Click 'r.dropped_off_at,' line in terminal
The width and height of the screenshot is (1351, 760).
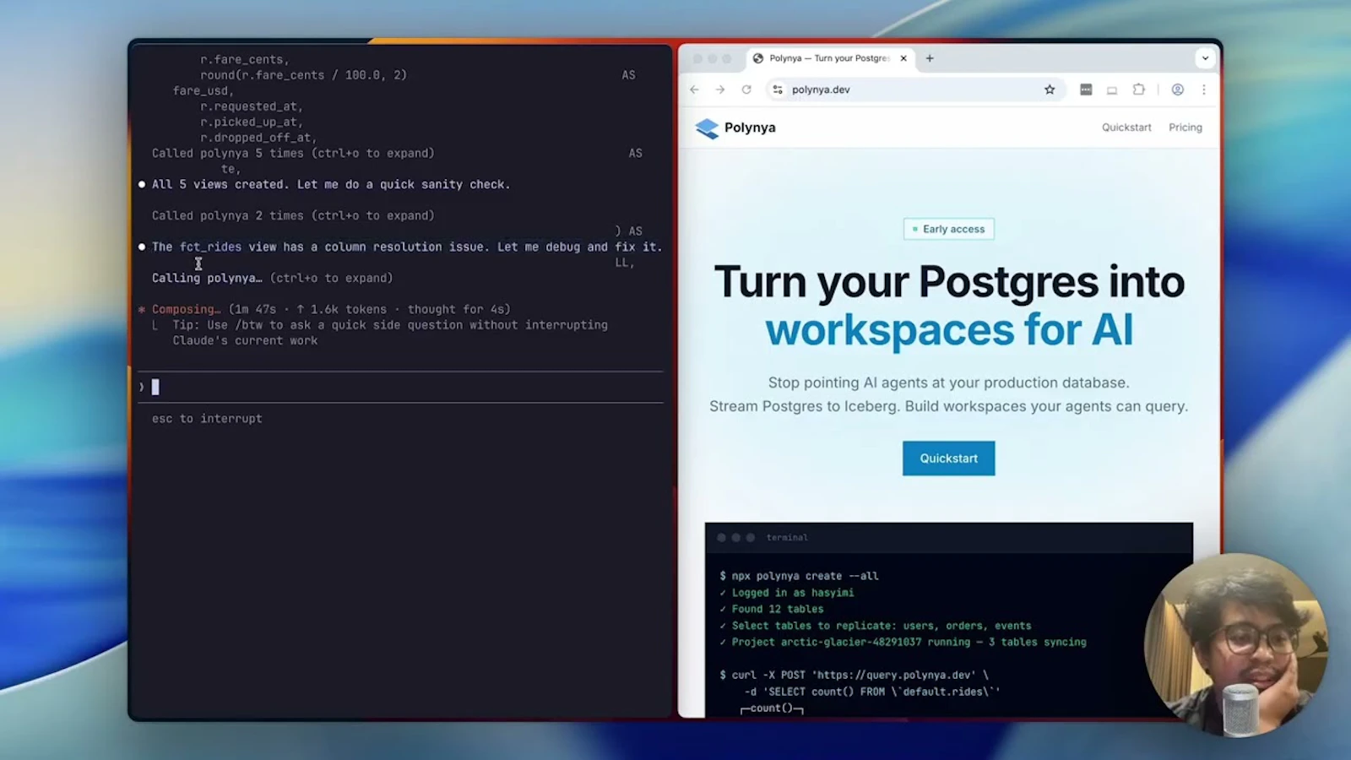point(258,138)
